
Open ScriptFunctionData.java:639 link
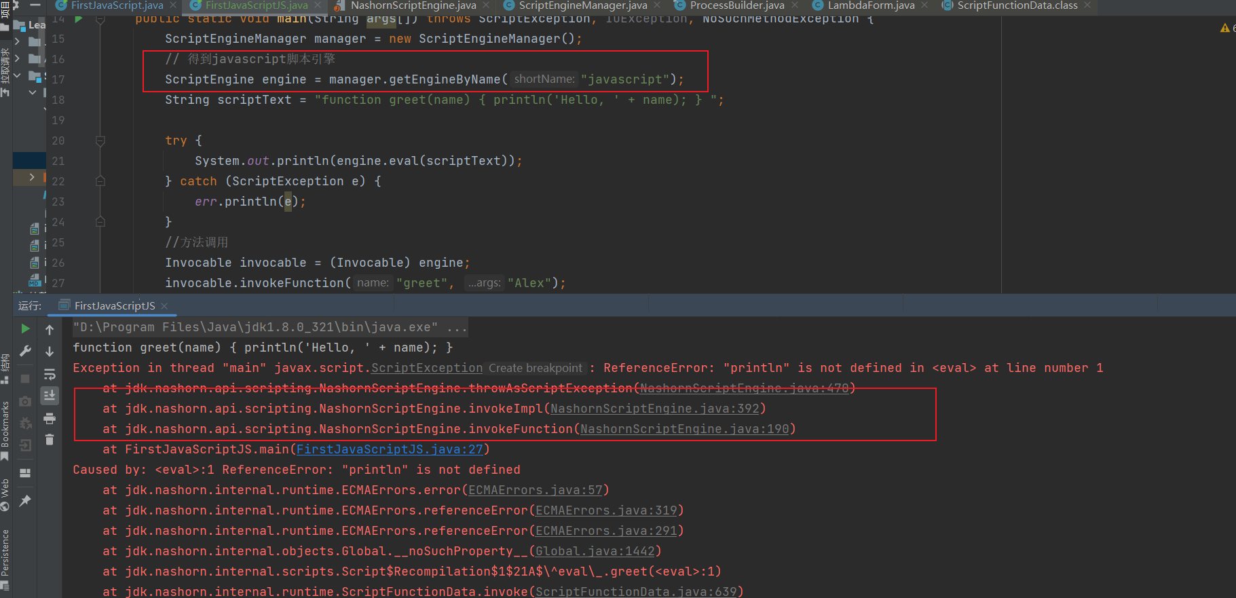point(636,592)
